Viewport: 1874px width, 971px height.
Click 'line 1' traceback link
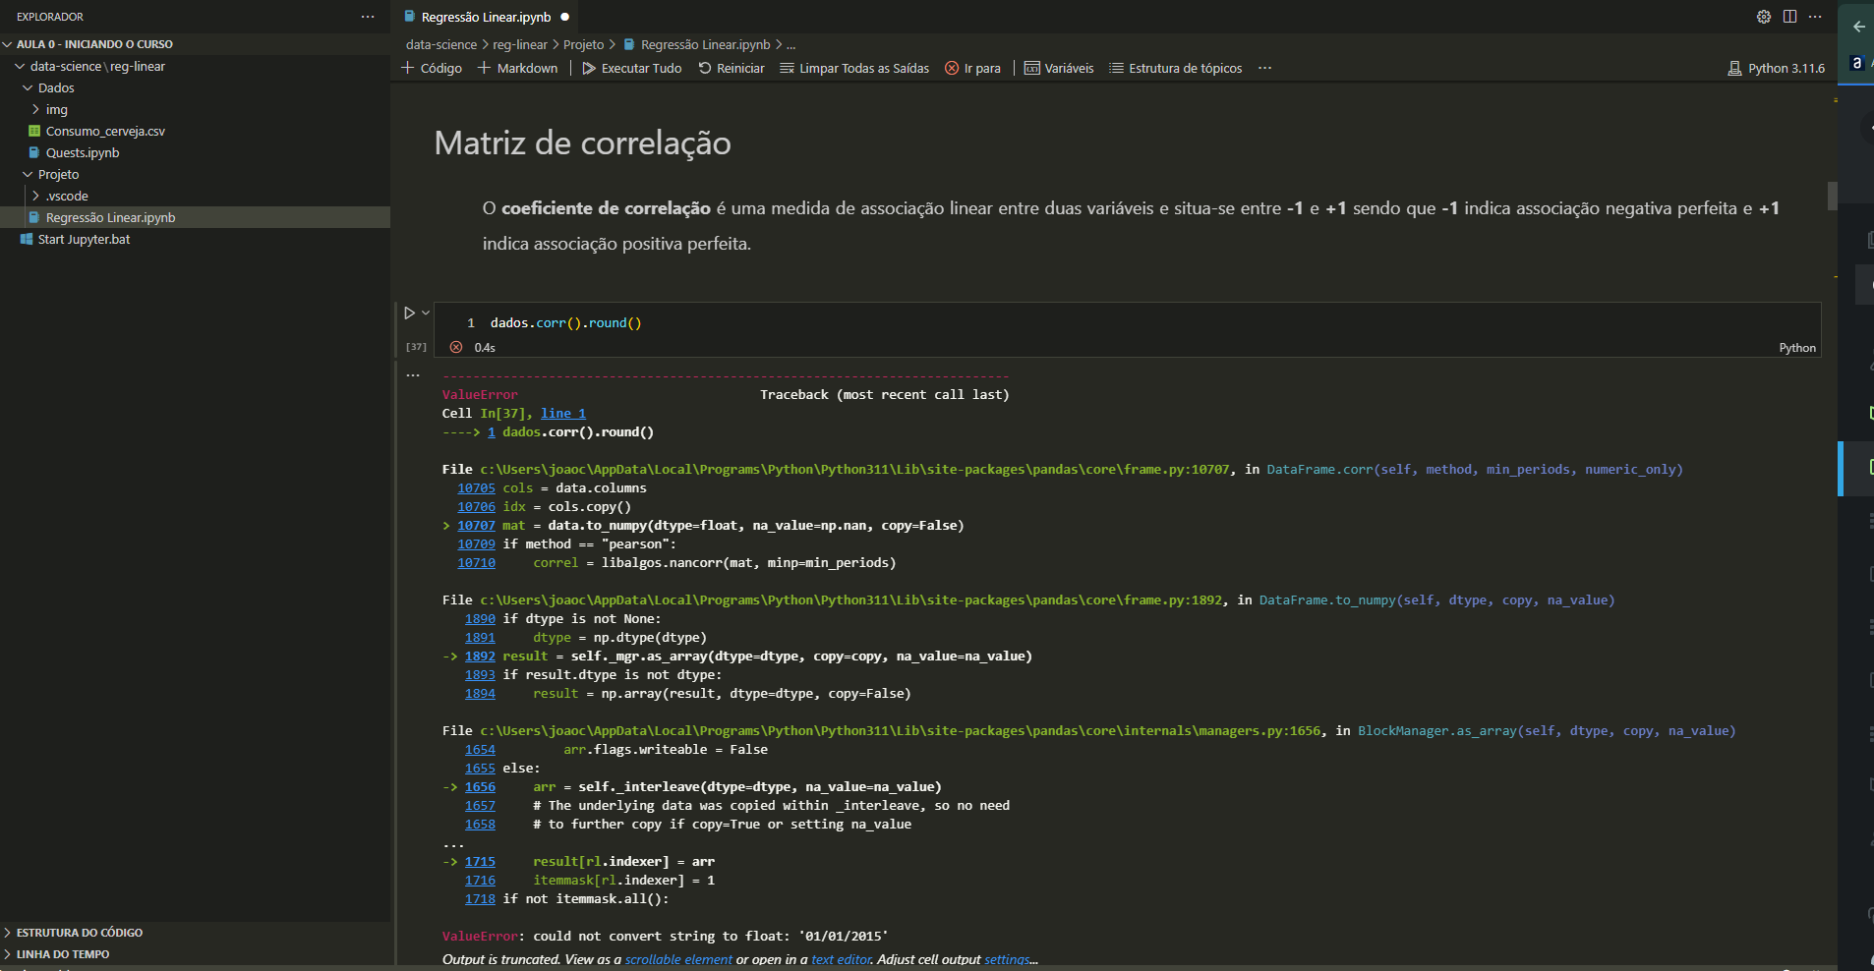562,414
